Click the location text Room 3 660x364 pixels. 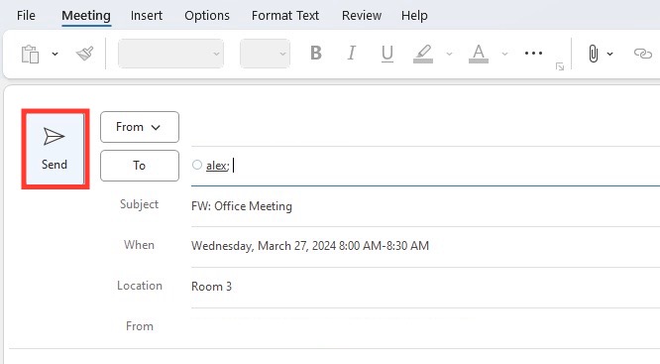tap(211, 287)
